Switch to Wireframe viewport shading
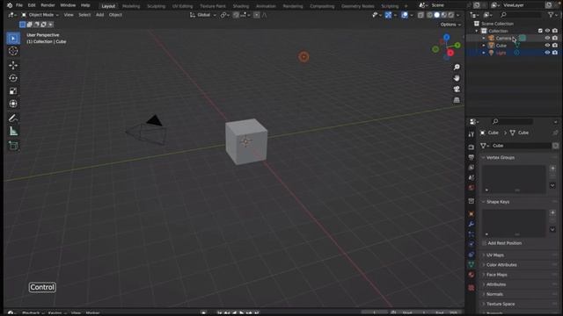This screenshot has width=563, height=316. (x=429, y=15)
